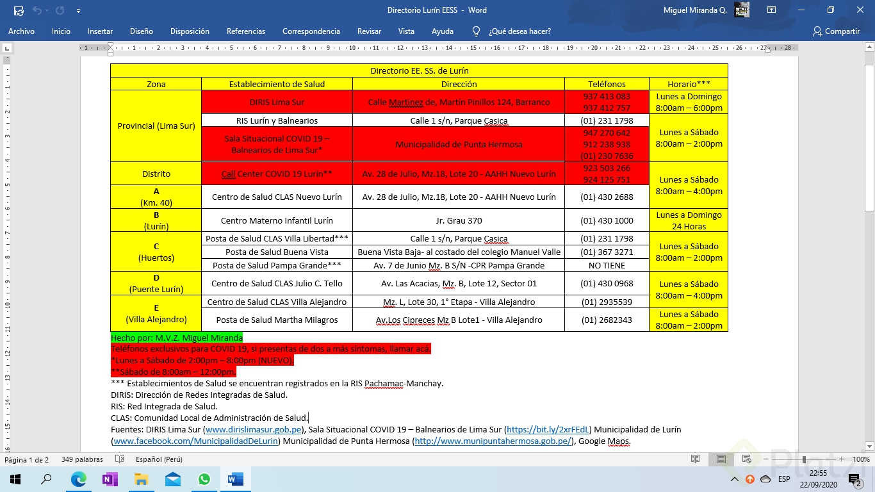Switch to Web Layout view

coord(747,459)
